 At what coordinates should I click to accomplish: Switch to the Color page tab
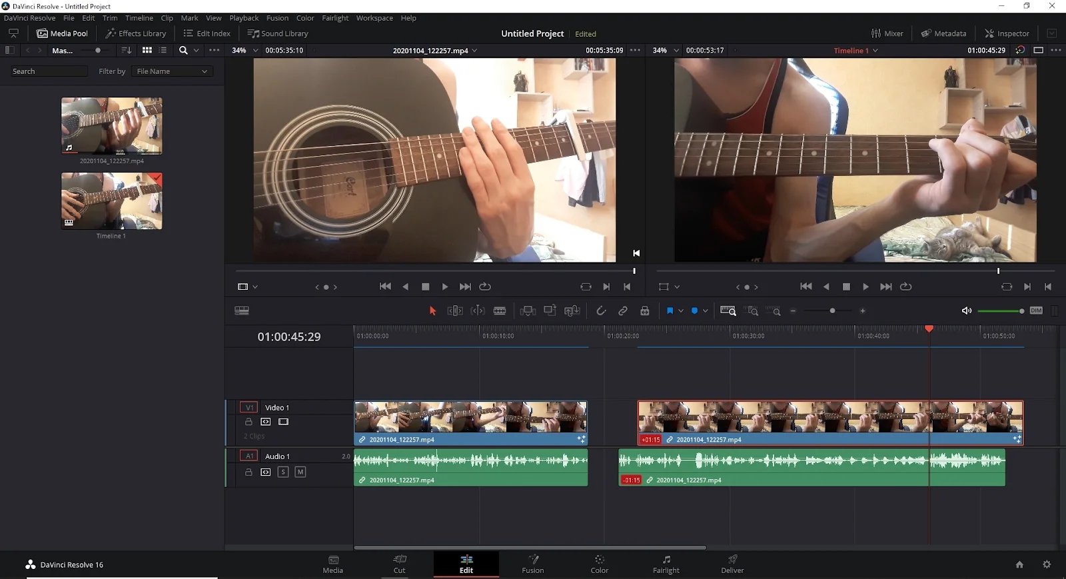[599, 564]
